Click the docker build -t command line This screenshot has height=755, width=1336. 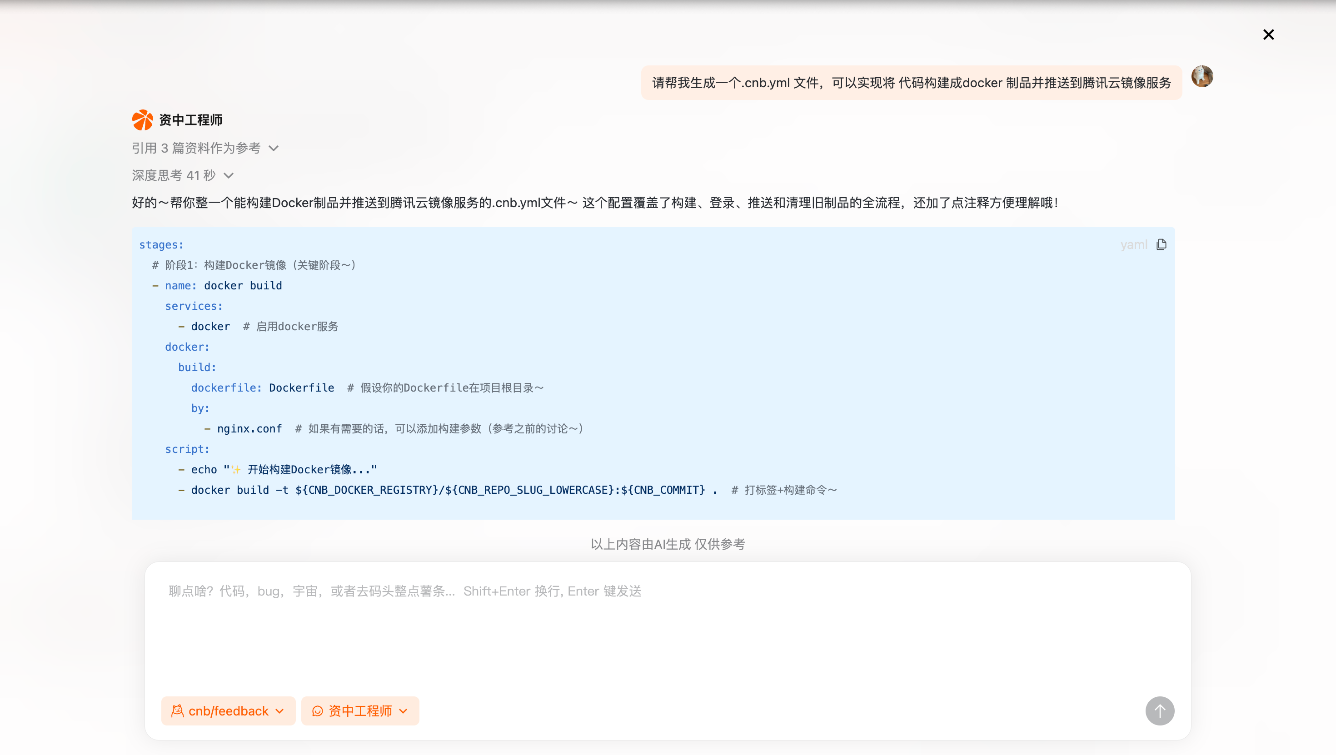tap(507, 490)
